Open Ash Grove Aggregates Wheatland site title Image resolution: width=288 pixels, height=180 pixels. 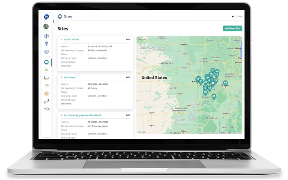coord(82,115)
